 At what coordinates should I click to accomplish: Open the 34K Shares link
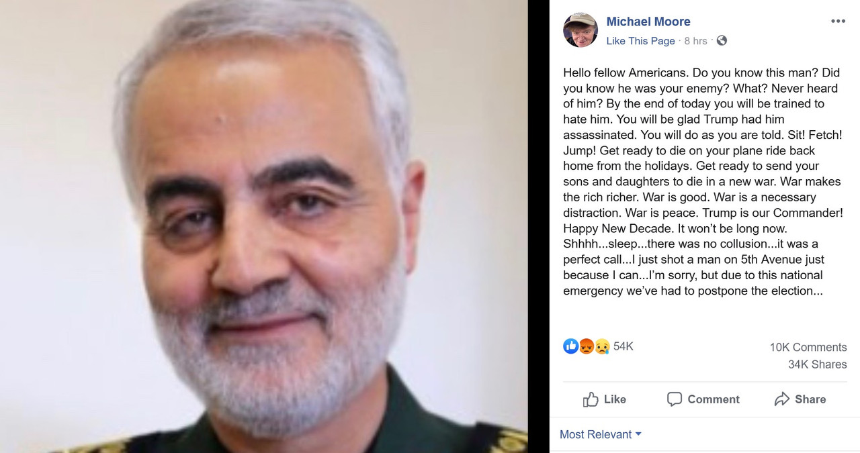(818, 364)
